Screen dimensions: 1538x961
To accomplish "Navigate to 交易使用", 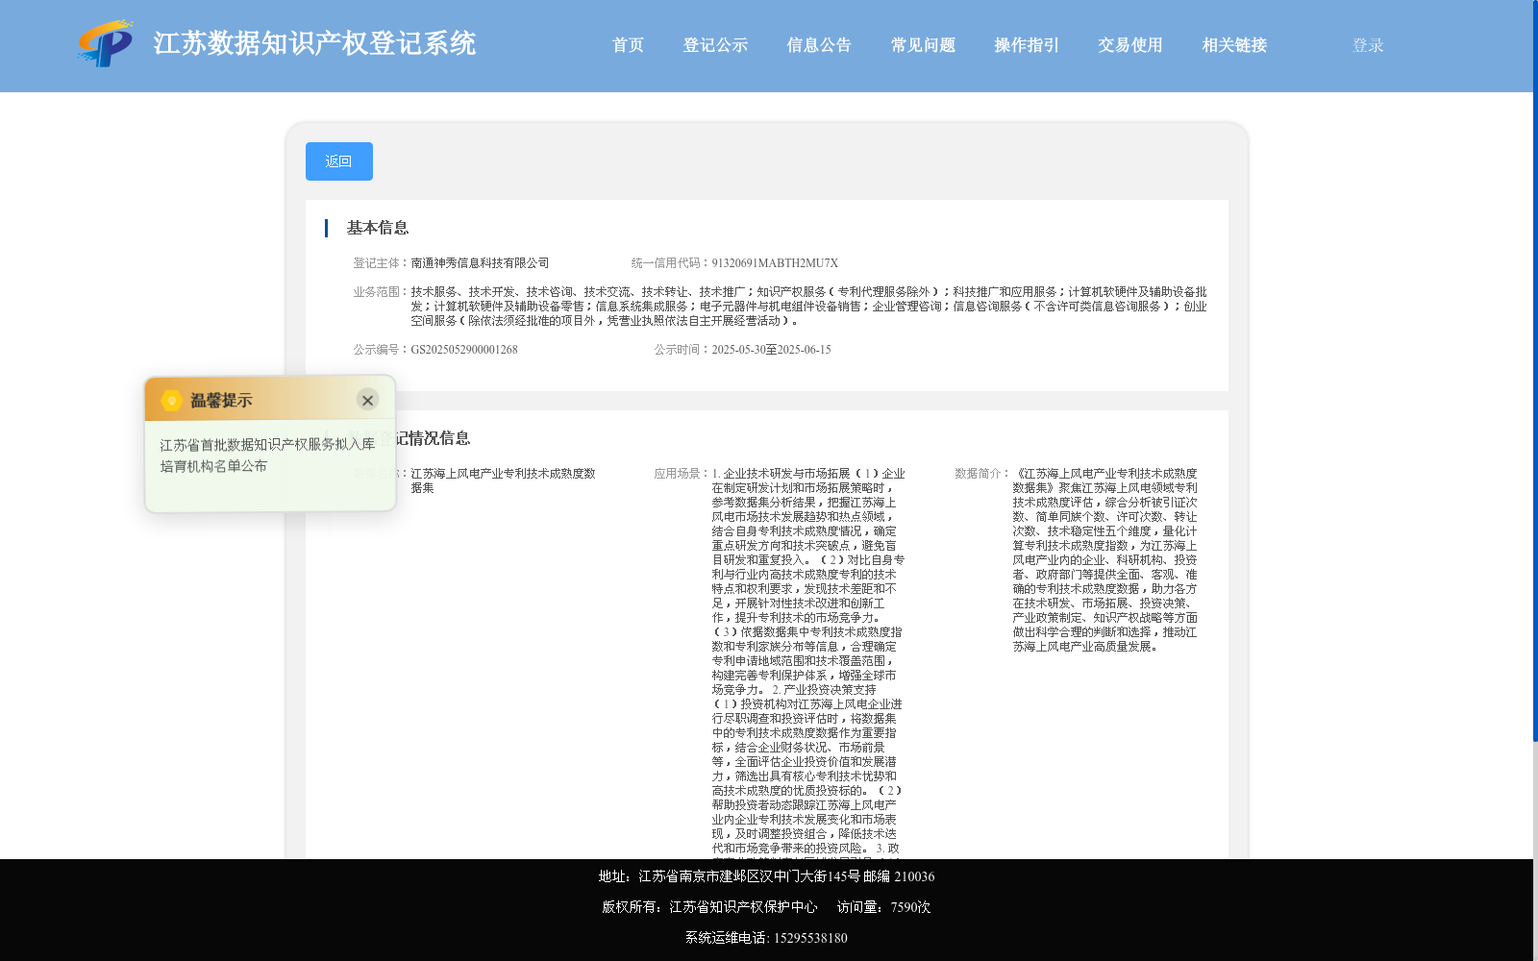I will pyautogui.click(x=1130, y=45).
